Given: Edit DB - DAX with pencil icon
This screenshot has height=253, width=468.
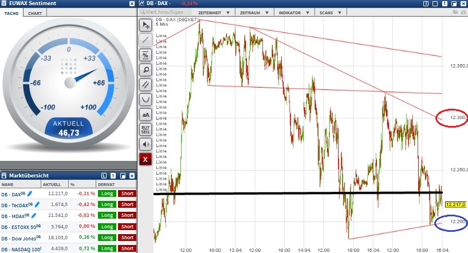Looking at the screenshot, I should click(30, 193).
